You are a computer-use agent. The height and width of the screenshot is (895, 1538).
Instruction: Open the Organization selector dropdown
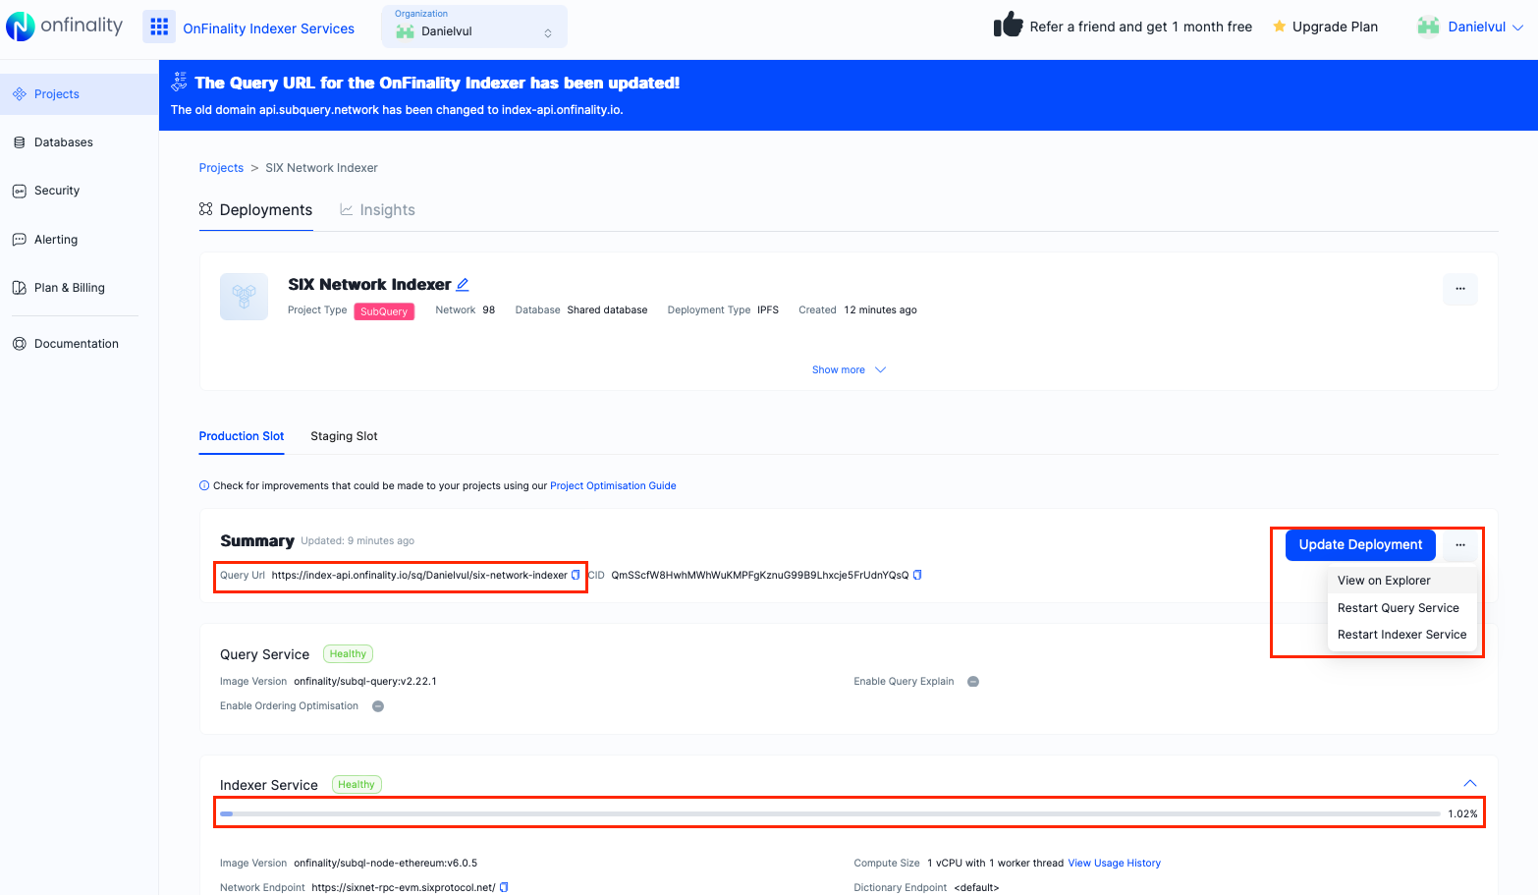tap(474, 27)
